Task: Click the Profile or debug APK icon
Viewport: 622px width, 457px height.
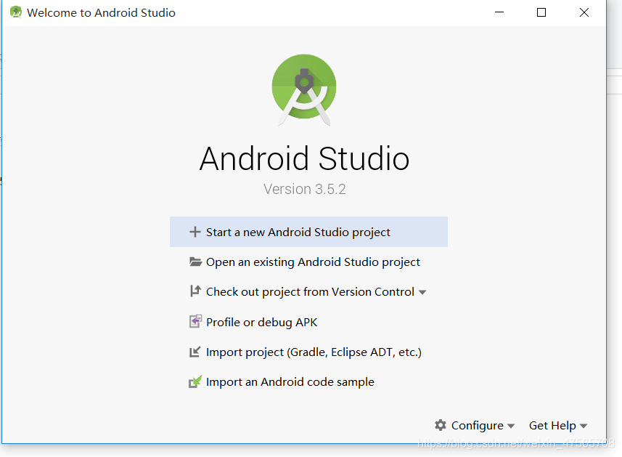Action: (195, 321)
